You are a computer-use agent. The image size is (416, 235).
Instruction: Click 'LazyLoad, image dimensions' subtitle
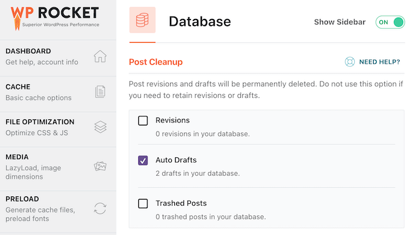click(33, 173)
